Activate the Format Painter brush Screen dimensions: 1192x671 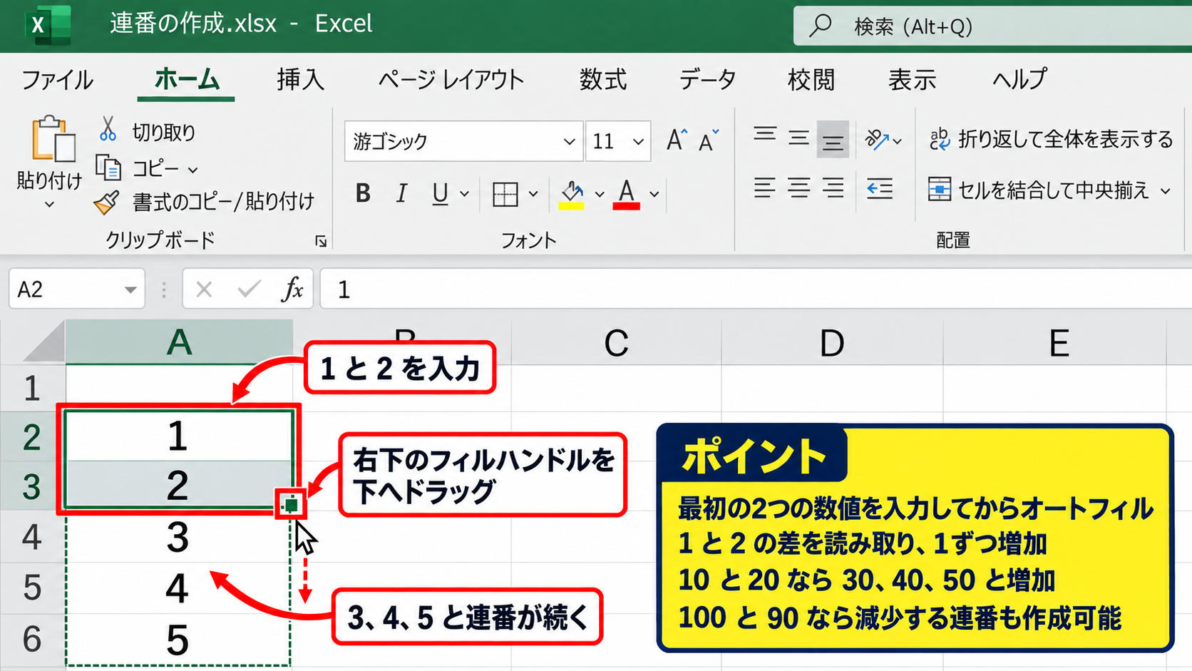point(107,202)
